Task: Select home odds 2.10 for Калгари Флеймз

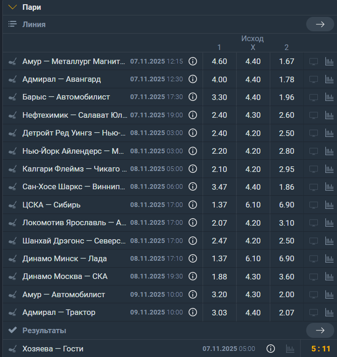Action: click(219, 169)
